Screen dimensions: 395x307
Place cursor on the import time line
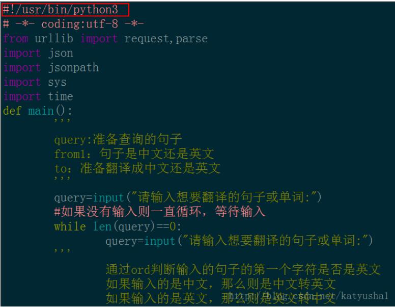click(x=38, y=96)
